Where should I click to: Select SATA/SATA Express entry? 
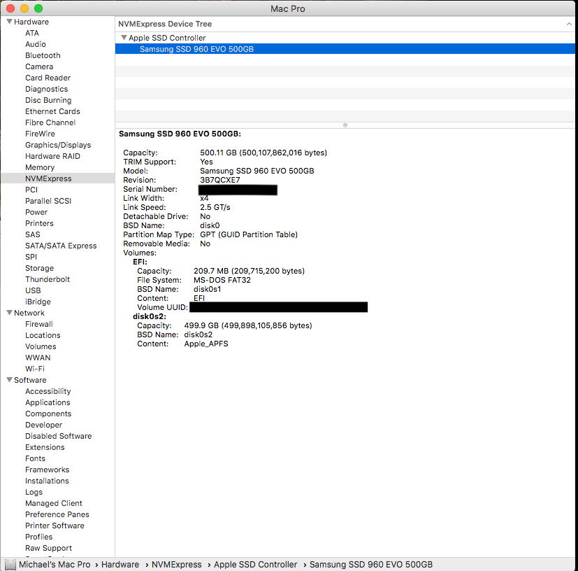tap(61, 246)
